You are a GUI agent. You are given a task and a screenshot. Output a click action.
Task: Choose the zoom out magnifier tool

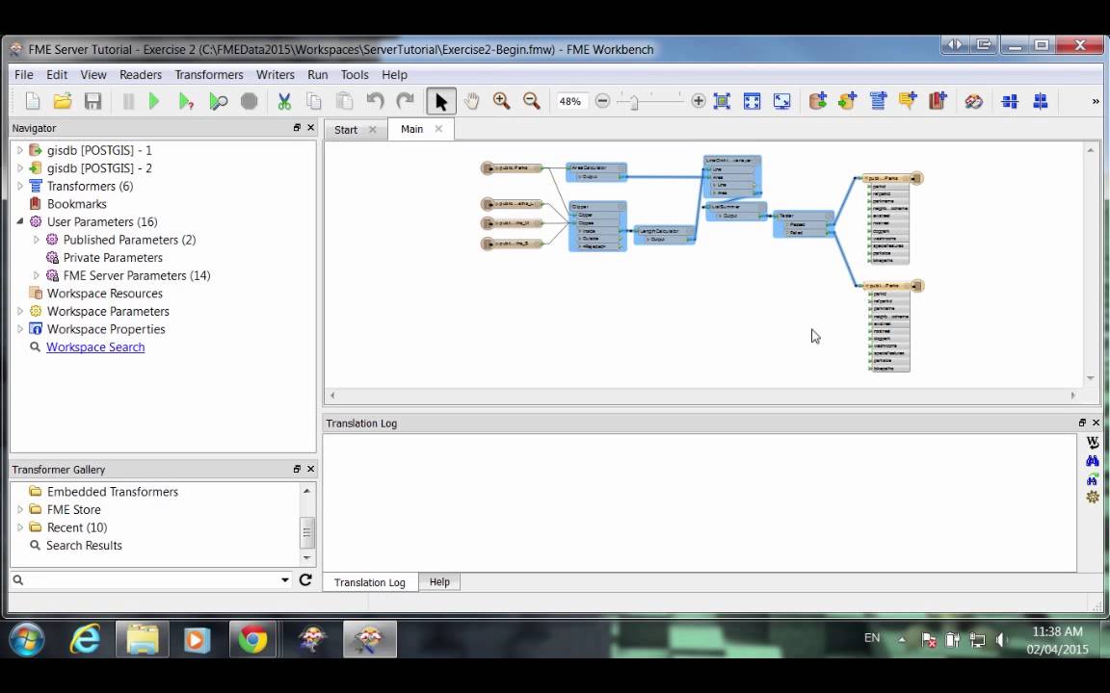point(532,101)
